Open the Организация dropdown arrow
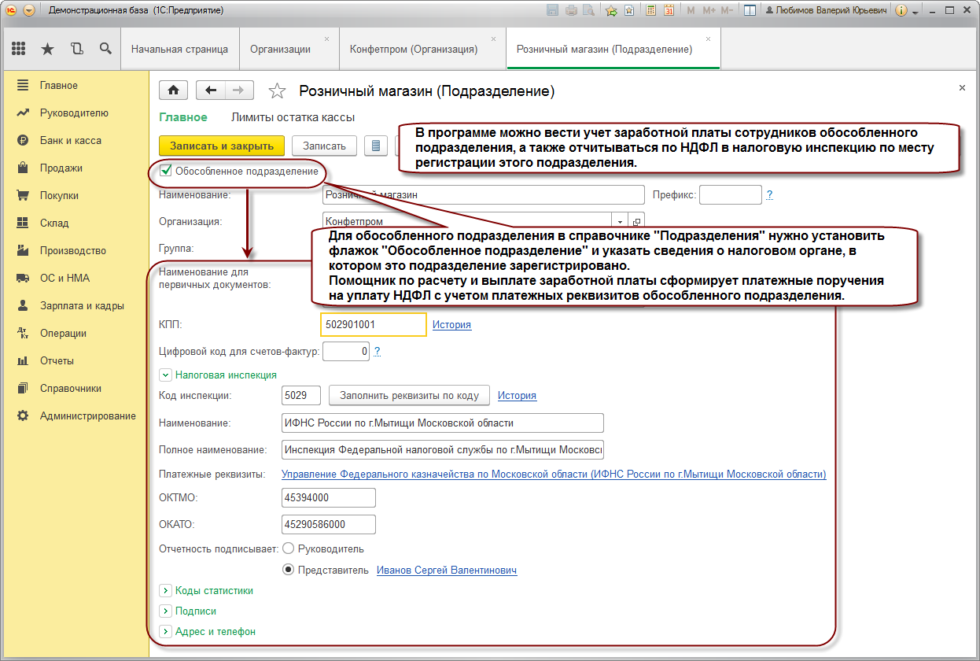 pos(620,222)
